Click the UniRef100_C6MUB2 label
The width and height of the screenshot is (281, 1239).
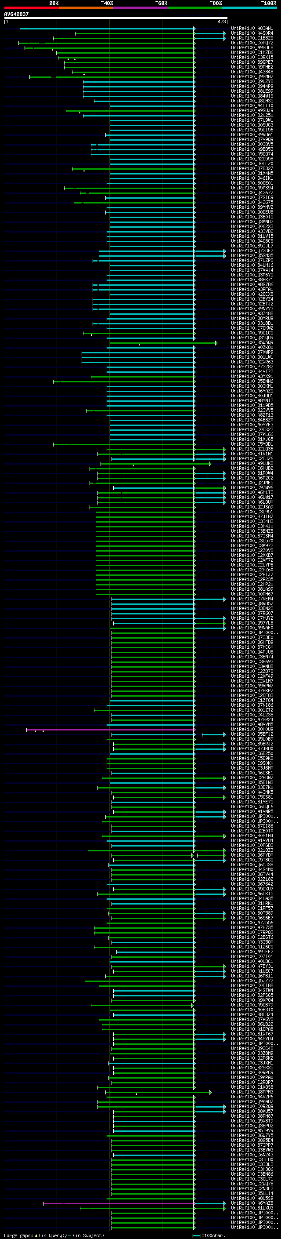252,469
